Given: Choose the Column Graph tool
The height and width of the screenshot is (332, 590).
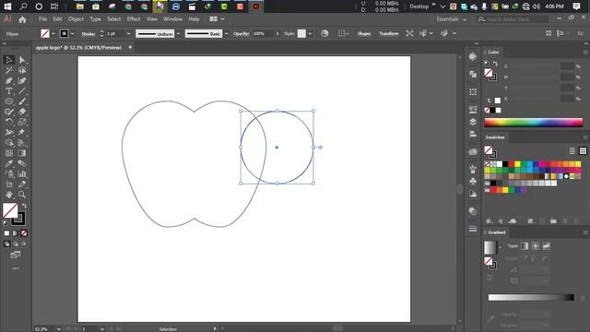Looking at the screenshot, I should (x=22, y=174).
